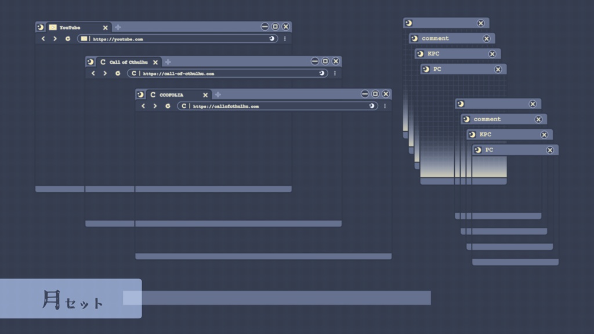Close the comment panel in the upper stack

coord(487,38)
